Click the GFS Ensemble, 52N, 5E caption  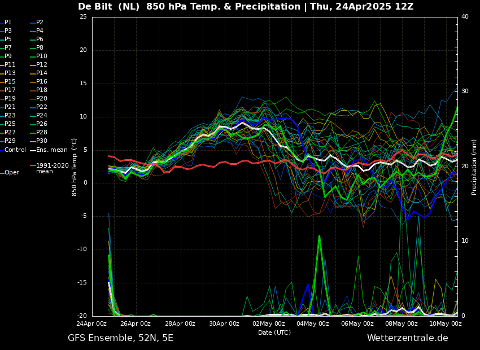pos(120,338)
